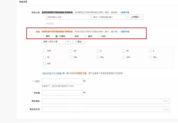Image resolution: width=178 pixels, height=123 pixels.
Task: Click the color remark input field
Action: [x=109, y=17]
